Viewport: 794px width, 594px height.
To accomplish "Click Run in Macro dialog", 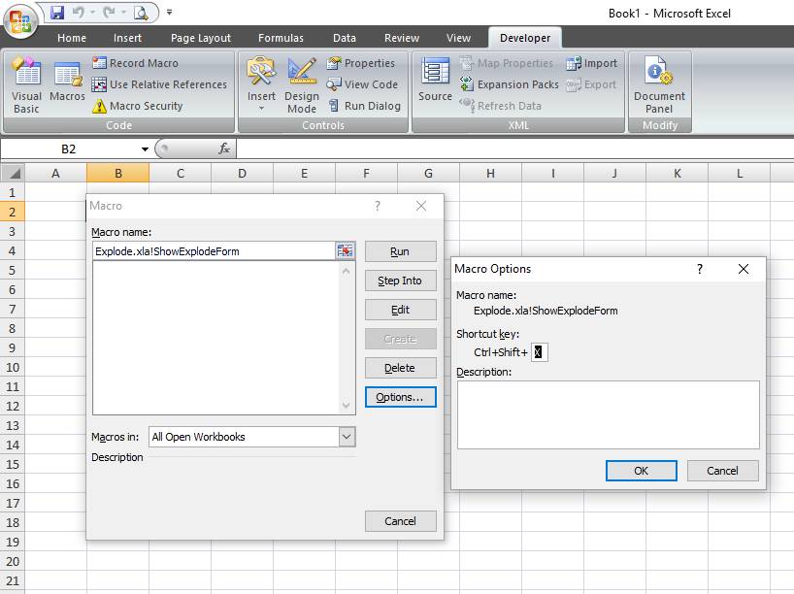I will click(400, 251).
